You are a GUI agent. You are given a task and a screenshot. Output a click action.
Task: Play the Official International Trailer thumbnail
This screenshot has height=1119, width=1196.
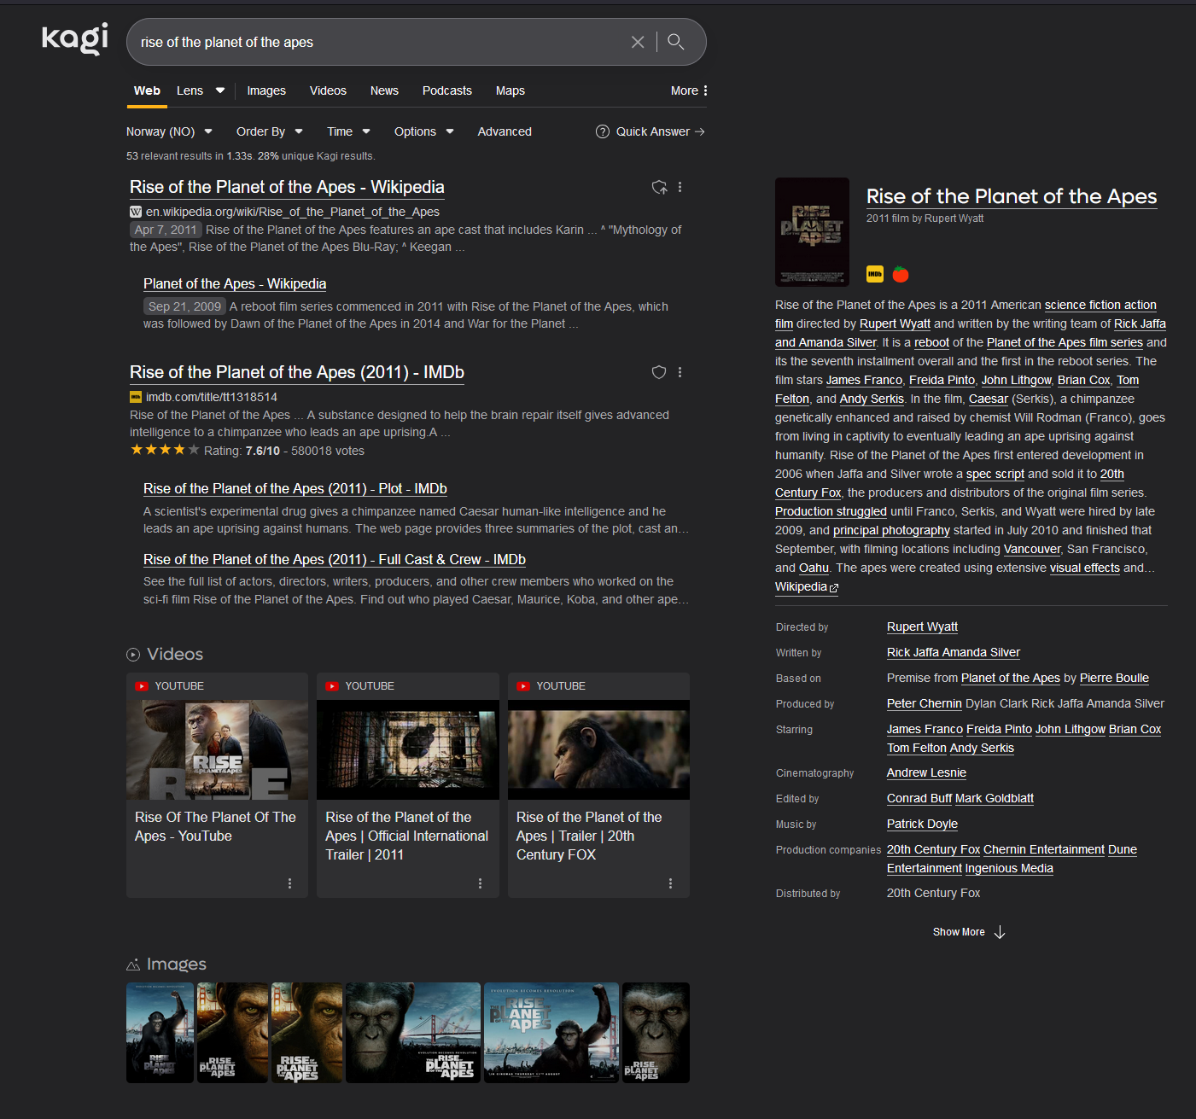pyautogui.click(x=408, y=750)
